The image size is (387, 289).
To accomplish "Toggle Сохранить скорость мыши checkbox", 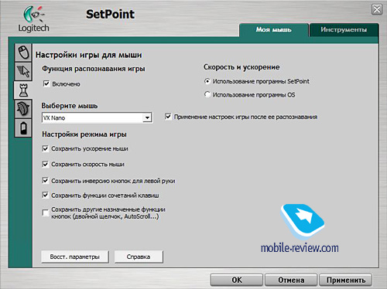I will [x=46, y=164].
